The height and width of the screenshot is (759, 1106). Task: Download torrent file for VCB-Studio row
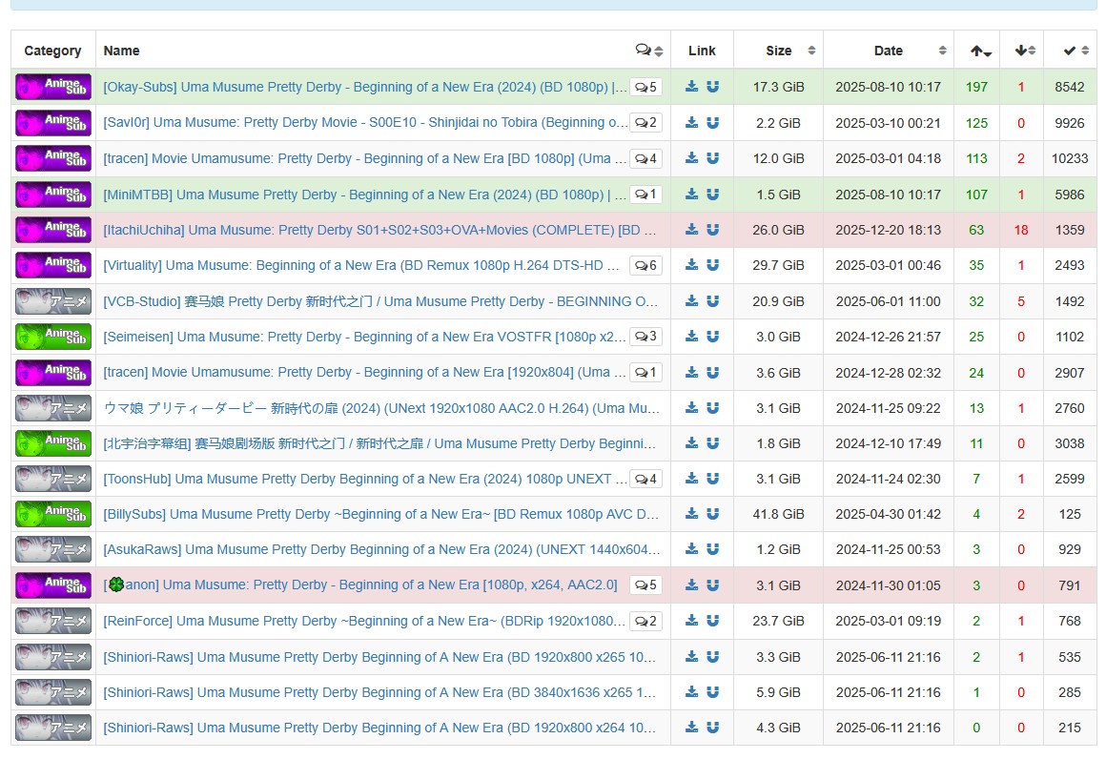[692, 301]
